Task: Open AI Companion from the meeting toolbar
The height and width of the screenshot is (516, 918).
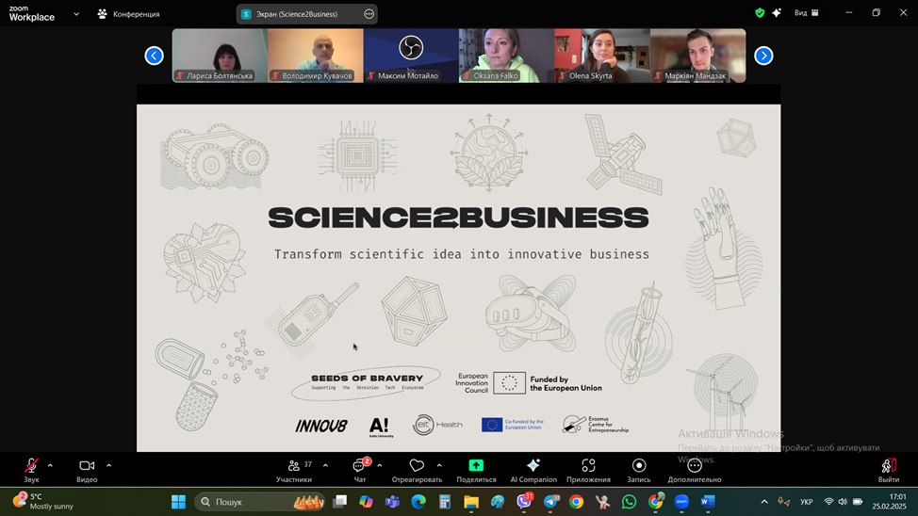Action: point(533,470)
